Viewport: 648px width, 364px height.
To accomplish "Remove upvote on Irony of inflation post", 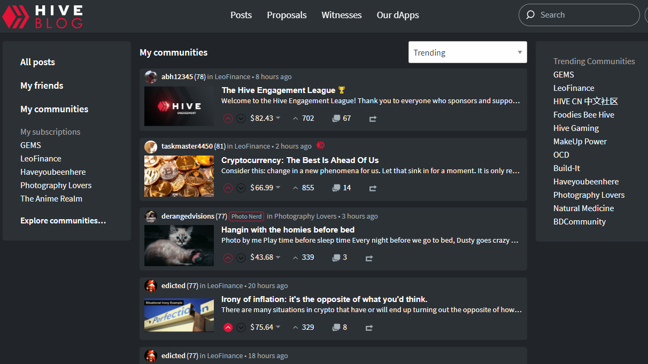I will pyautogui.click(x=228, y=328).
